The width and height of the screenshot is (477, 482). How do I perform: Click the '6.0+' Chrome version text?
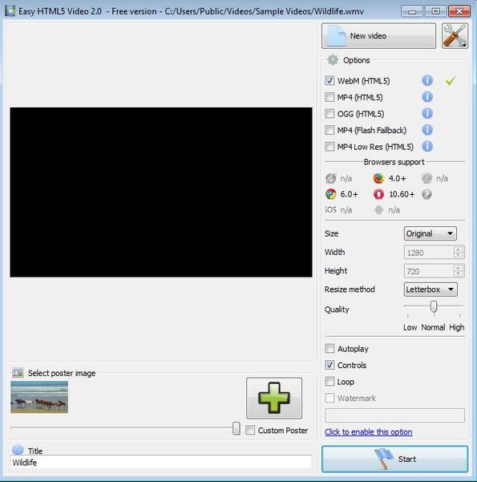tap(350, 194)
